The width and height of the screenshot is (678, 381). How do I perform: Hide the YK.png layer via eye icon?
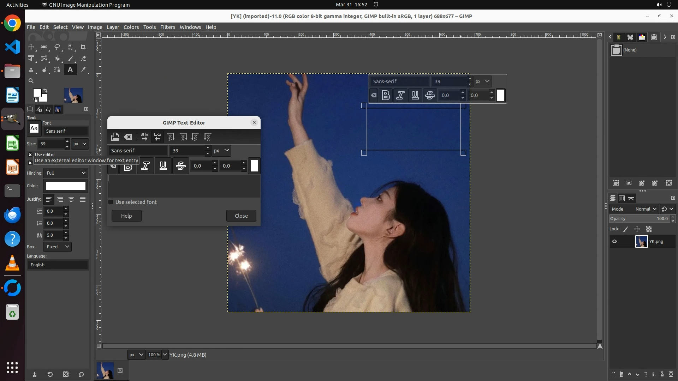click(614, 242)
